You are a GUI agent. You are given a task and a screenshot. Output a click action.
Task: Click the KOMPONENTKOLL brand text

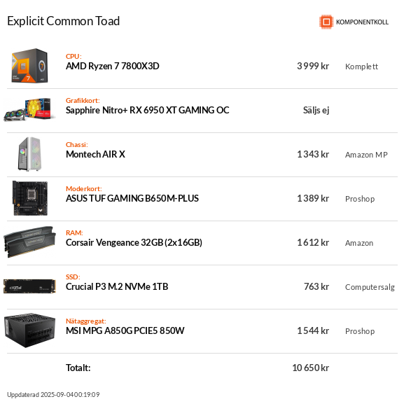(x=362, y=22)
